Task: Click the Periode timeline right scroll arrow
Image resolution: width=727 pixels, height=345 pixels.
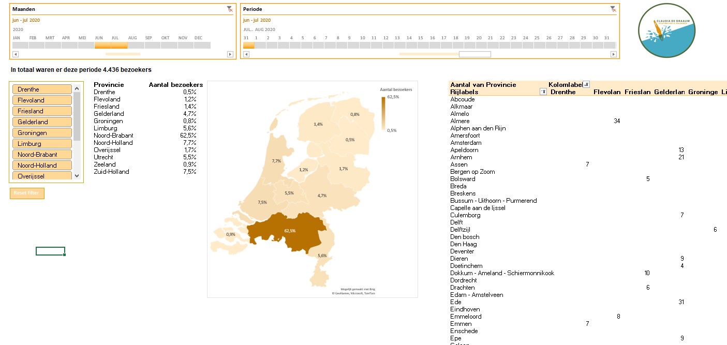Action: tap(613, 54)
